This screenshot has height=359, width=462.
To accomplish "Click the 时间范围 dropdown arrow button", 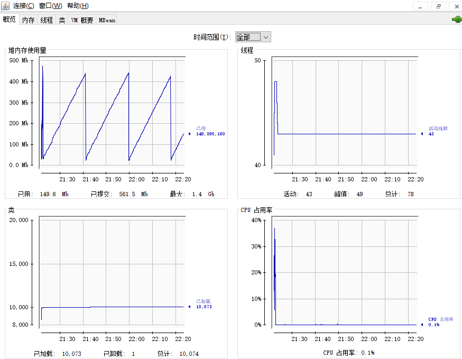I will coord(266,37).
